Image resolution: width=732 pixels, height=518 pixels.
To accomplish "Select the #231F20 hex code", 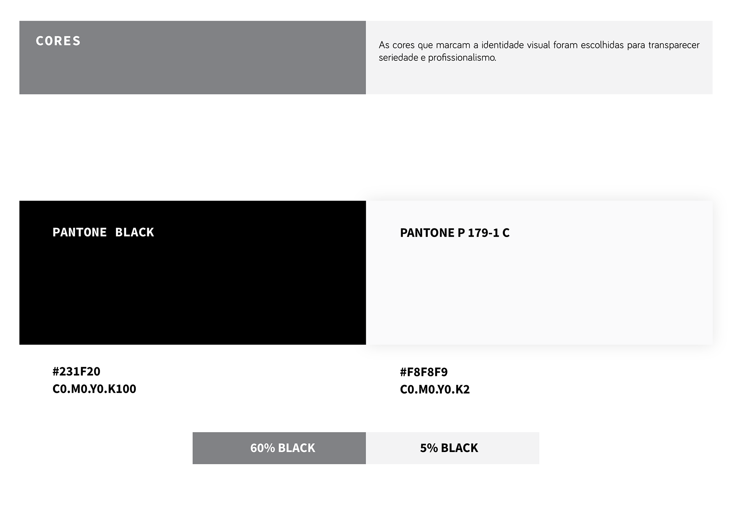I will click(76, 371).
